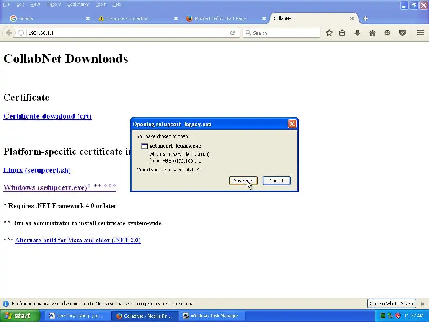429x322 pixels.
Task: Show bookmarks list icon in toolbar
Action: click(342, 33)
